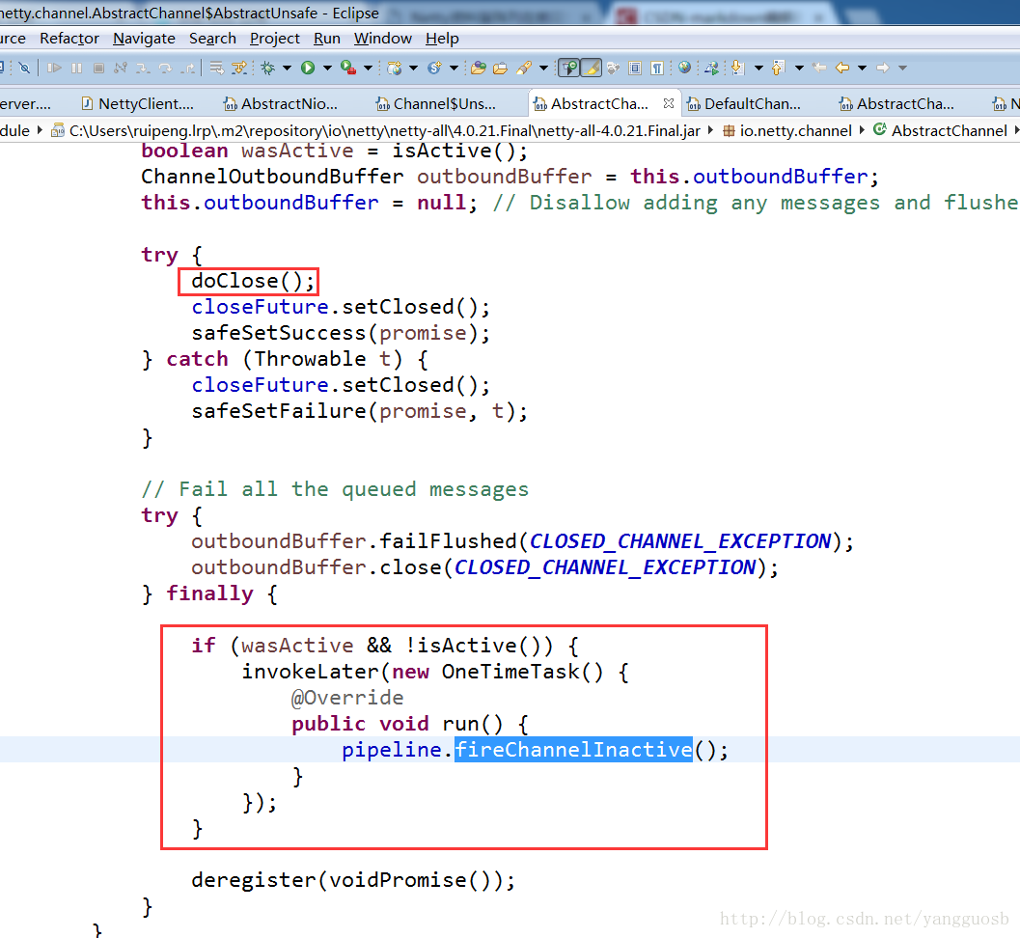Click the green Run button icon
The width and height of the screenshot is (1020, 938).
click(x=308, y=68)
